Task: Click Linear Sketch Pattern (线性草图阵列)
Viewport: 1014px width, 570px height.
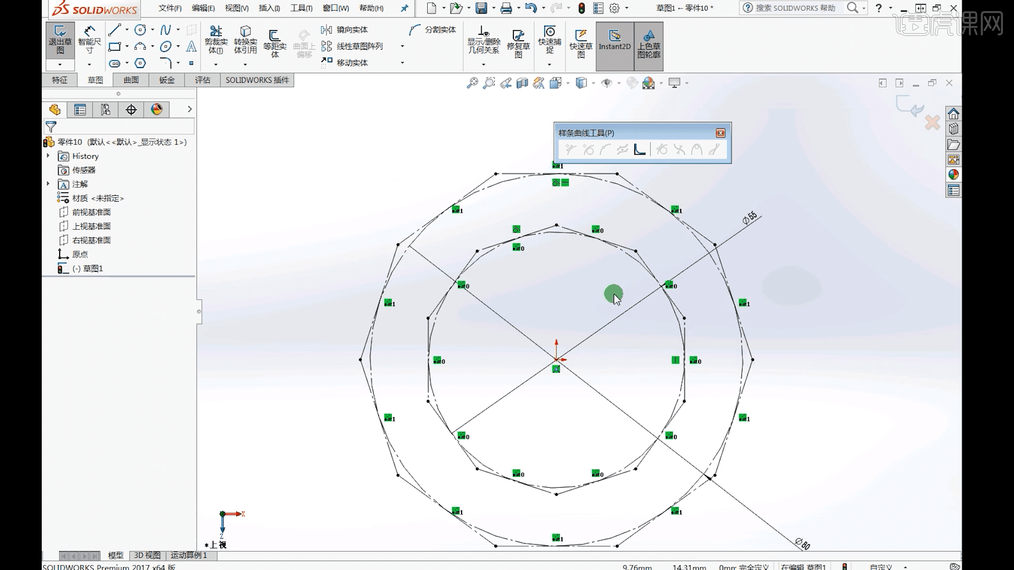Action: pos(352,46)
